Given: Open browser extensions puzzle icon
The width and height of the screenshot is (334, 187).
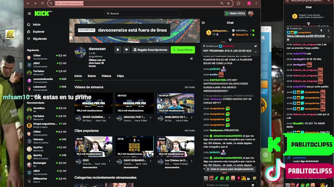Looking at the screenshot, I should 238,3.
